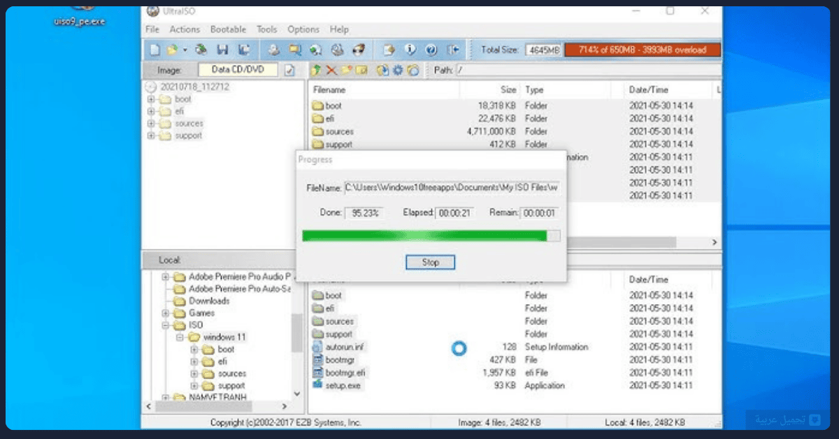Click the image file list horizontal scrollbar
Screen dimensions: 839x439
(x=621, y=242)
